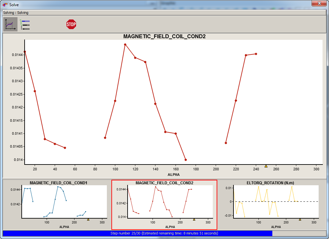Viewport: 329px width, 239px height.
Task: Click the step number progress bar
Action: pyautogui.click(x=164, y=233)
